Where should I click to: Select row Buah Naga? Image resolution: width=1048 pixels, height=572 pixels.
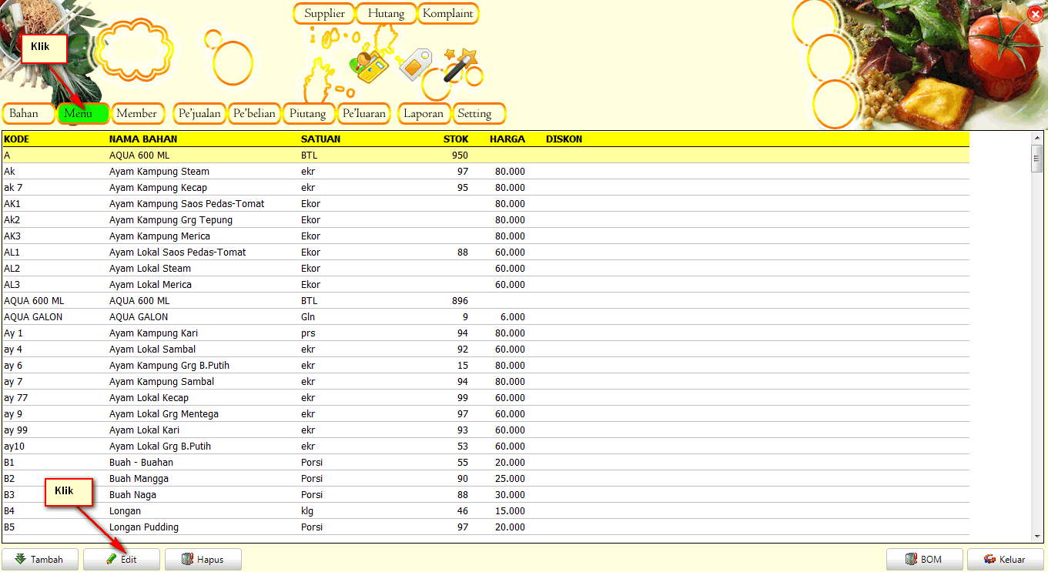point(486,495)
